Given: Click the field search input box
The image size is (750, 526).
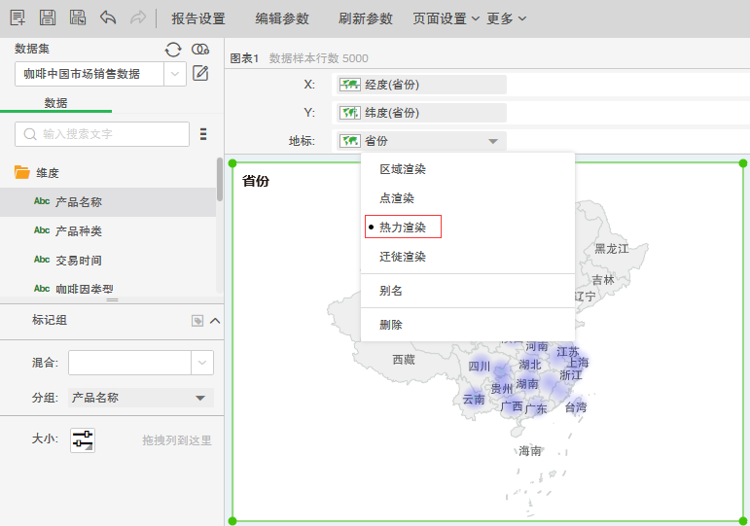Looking at the screenshot, I should pos(102,134).
